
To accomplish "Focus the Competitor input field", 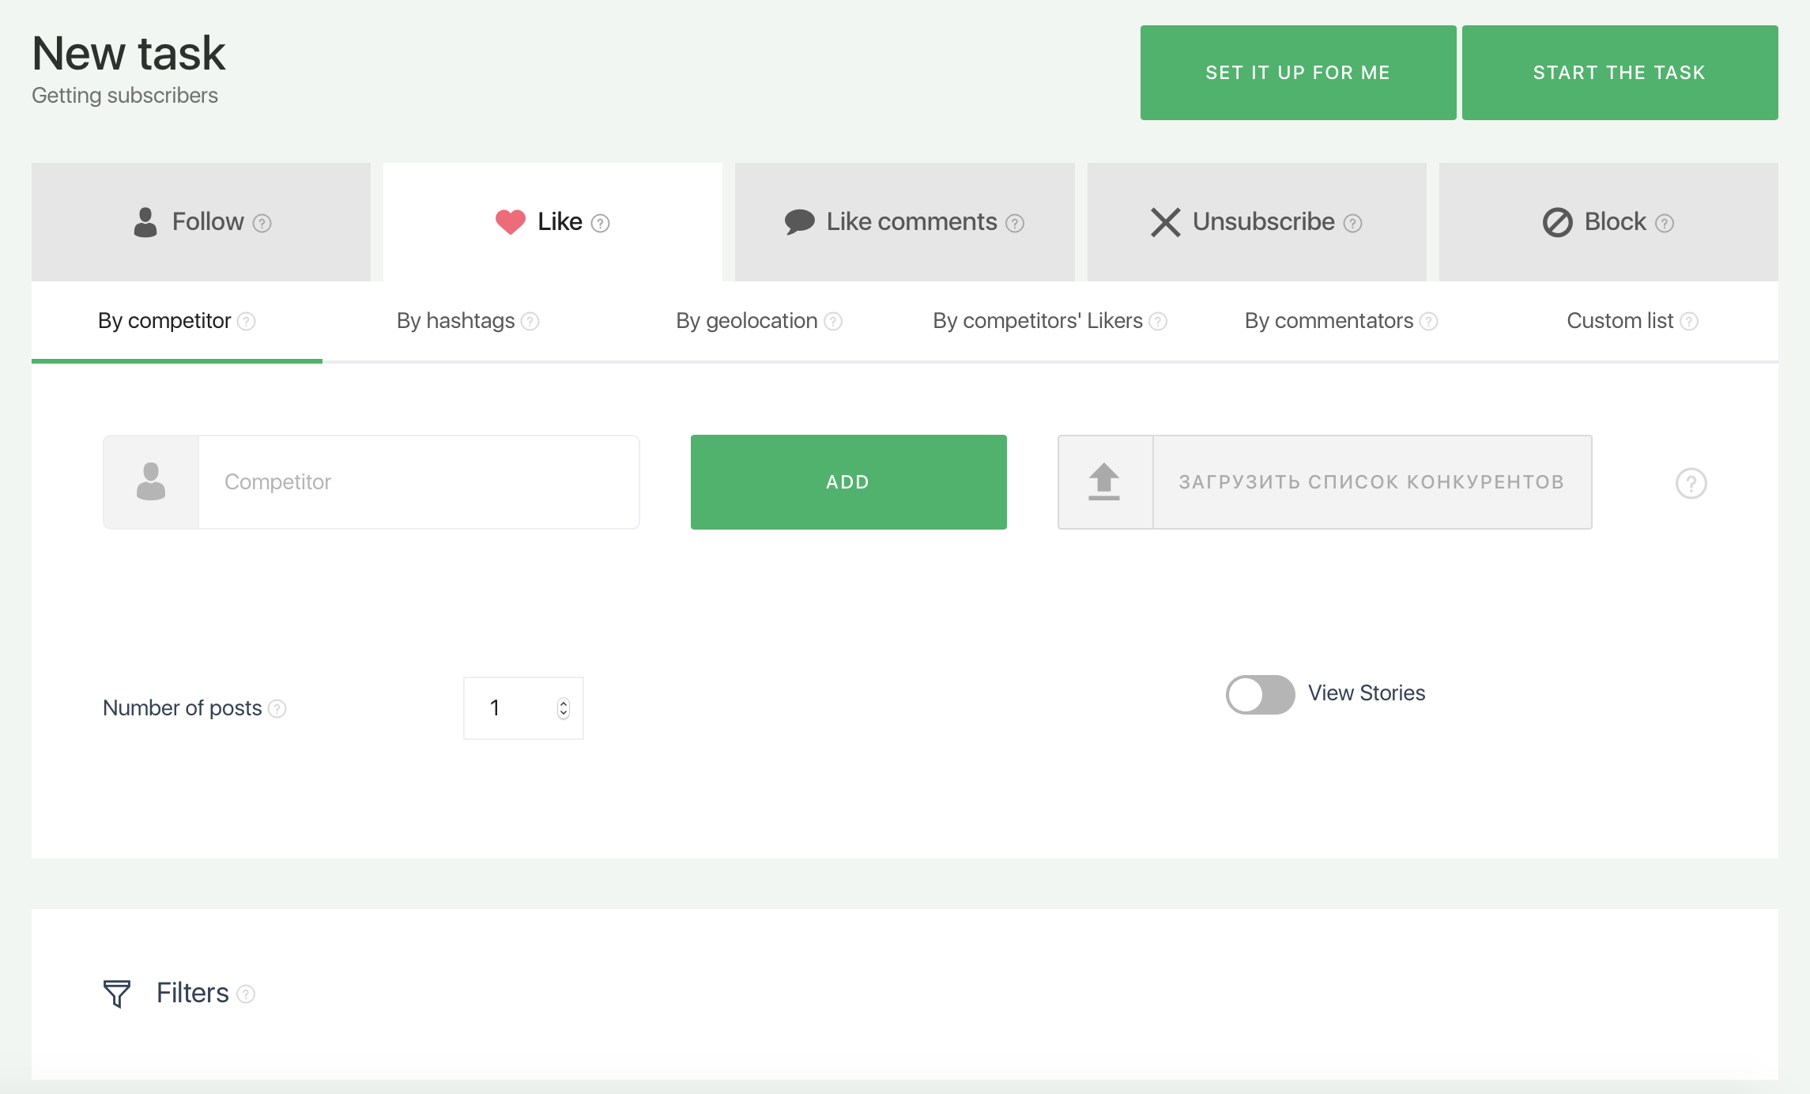I will pos(419,482).
